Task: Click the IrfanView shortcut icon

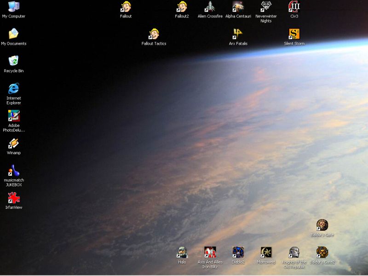Action: (14, 198)
